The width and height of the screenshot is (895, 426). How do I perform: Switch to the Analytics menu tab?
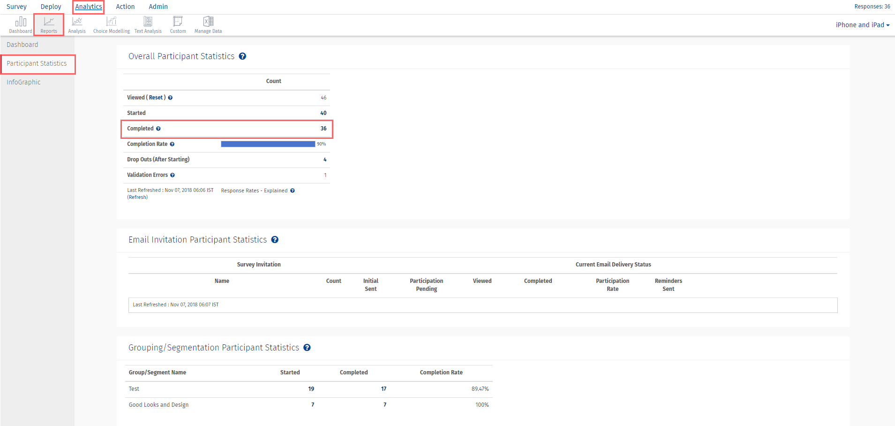[x=89, y=7]
